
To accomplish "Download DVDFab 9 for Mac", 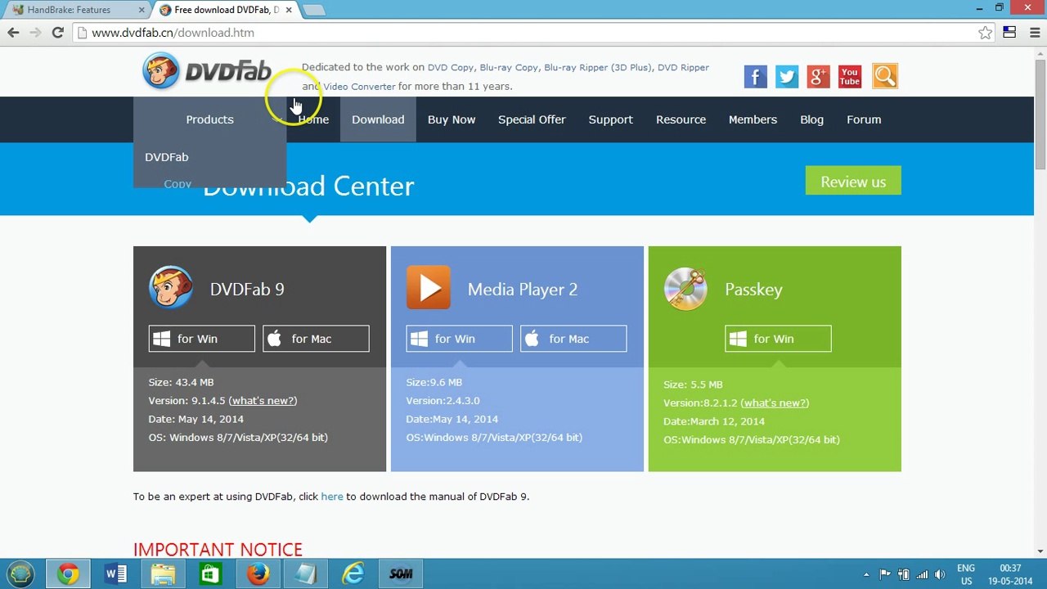I will pyautogui.click(x=316, y=339).
